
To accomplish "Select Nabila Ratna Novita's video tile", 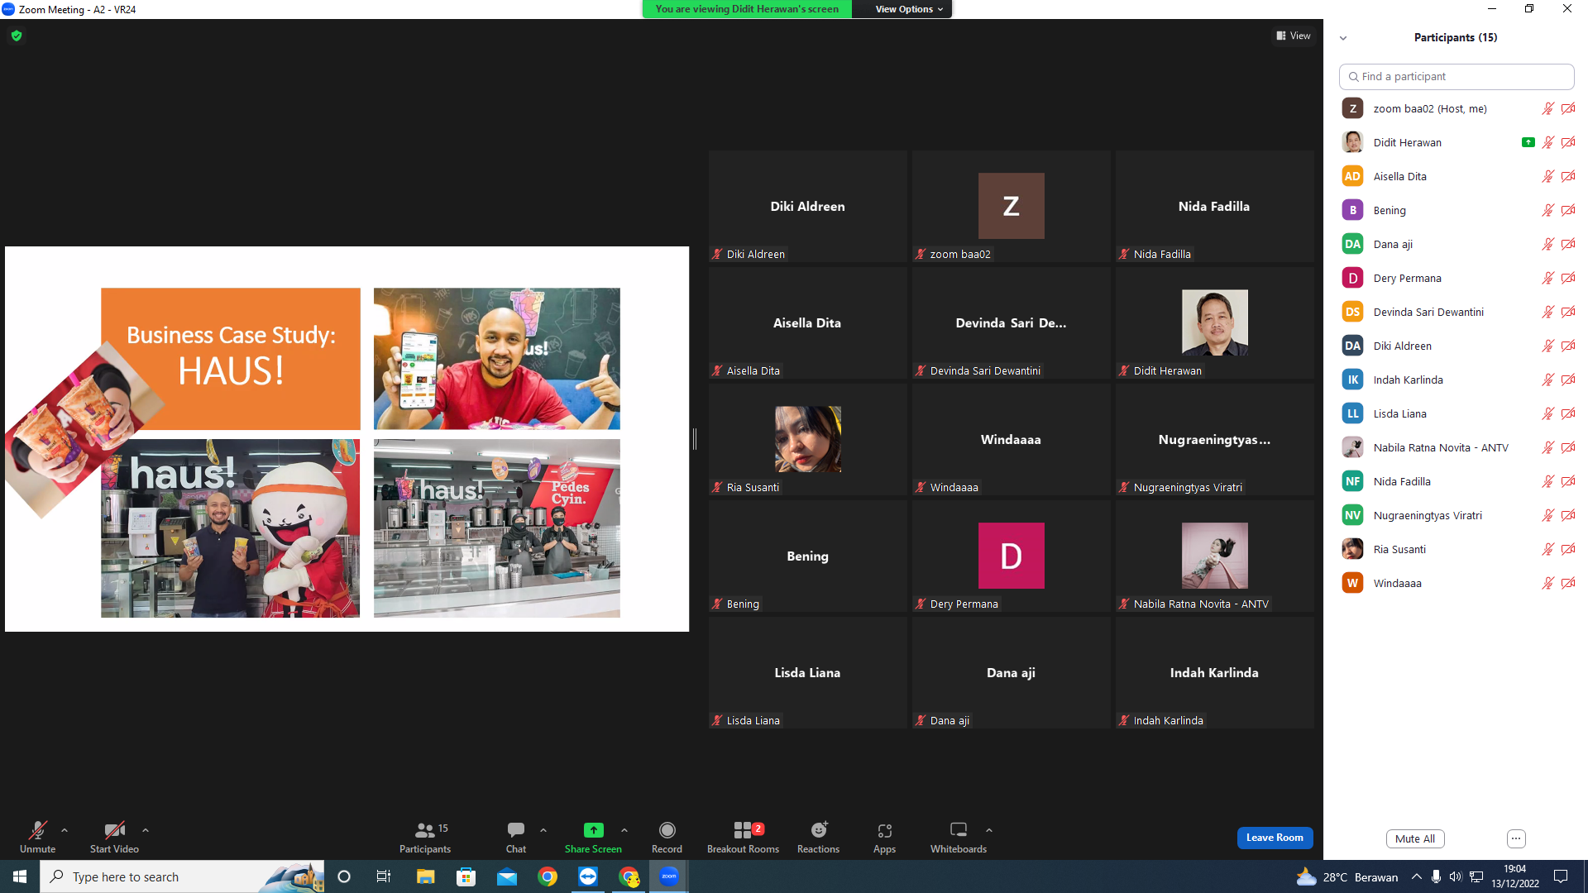I will point(1214,556).
